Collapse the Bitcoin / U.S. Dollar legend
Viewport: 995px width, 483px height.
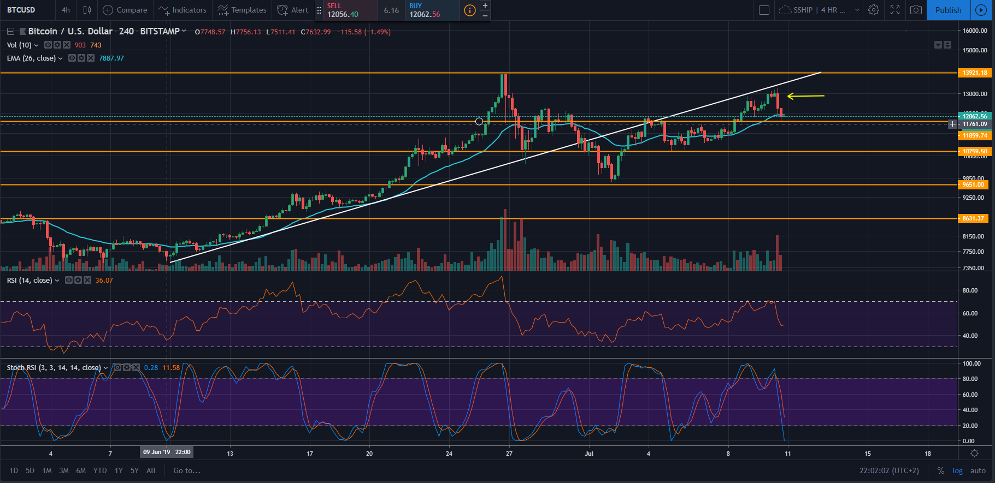click(x=10, y=32)
